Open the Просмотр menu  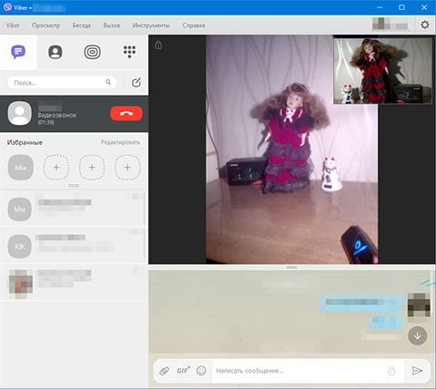[46, 26]
